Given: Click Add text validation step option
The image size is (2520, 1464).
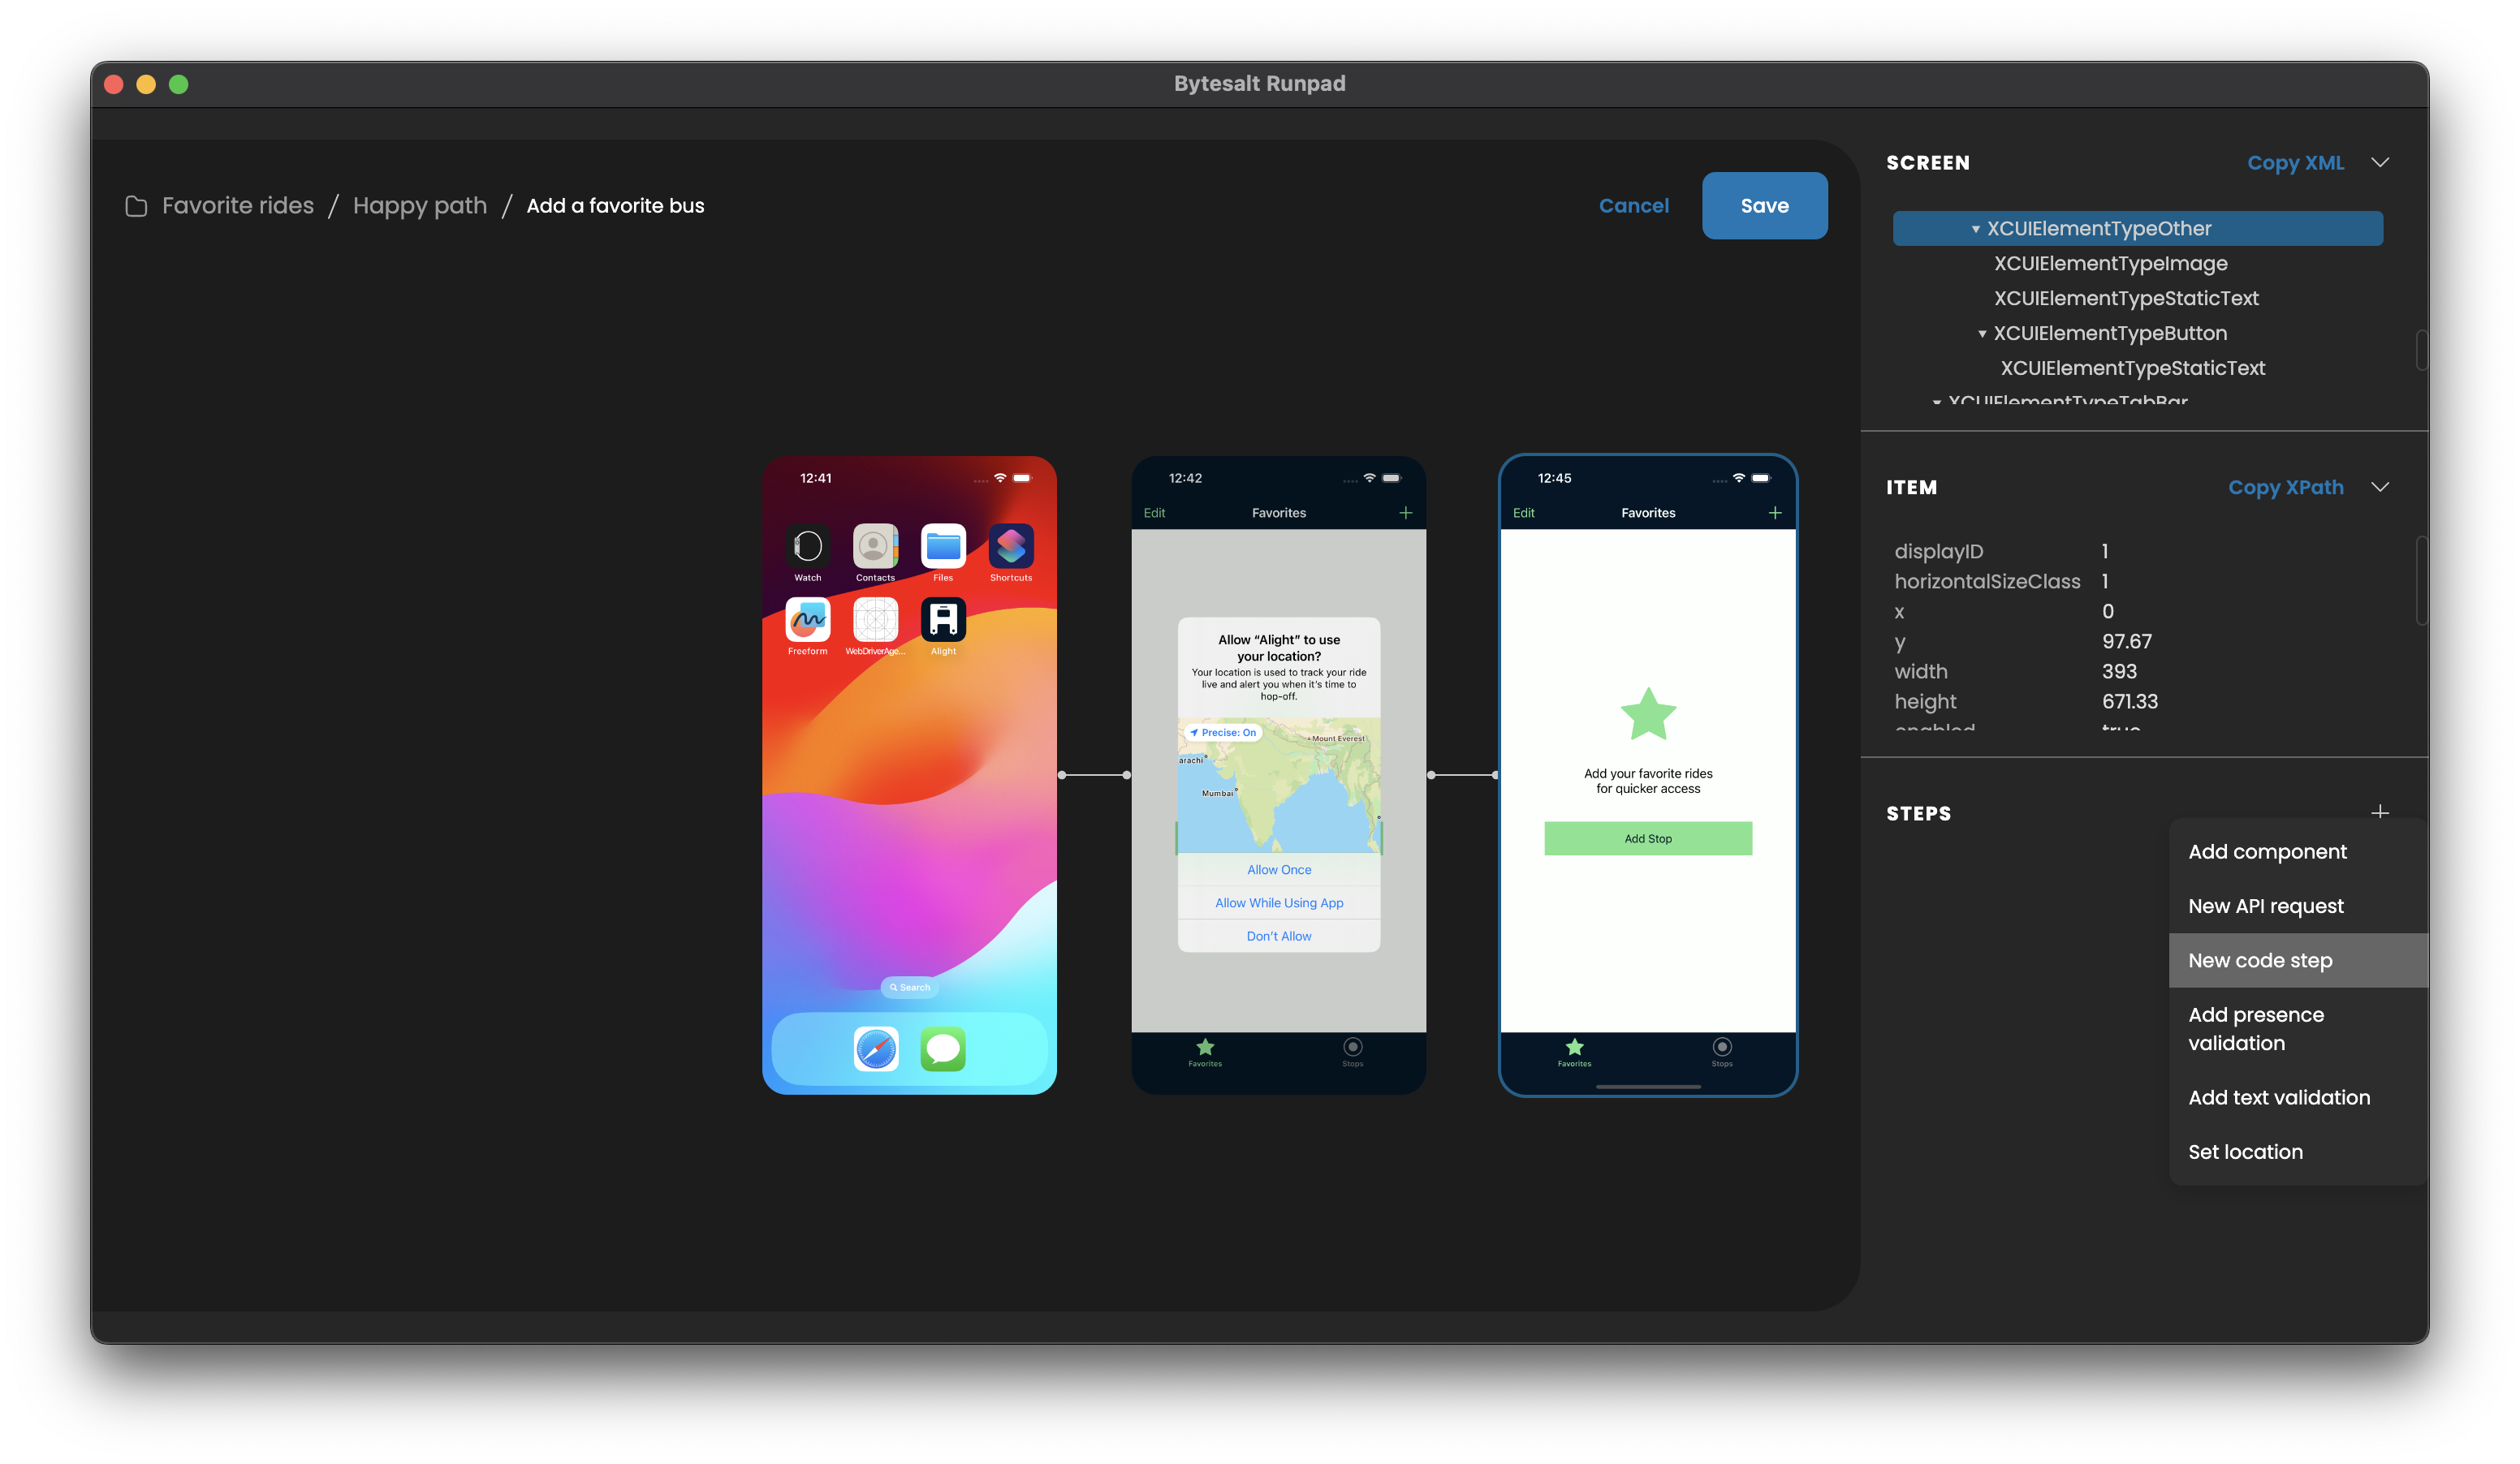Looking at the screenshot, I should click(2280, 1096).
